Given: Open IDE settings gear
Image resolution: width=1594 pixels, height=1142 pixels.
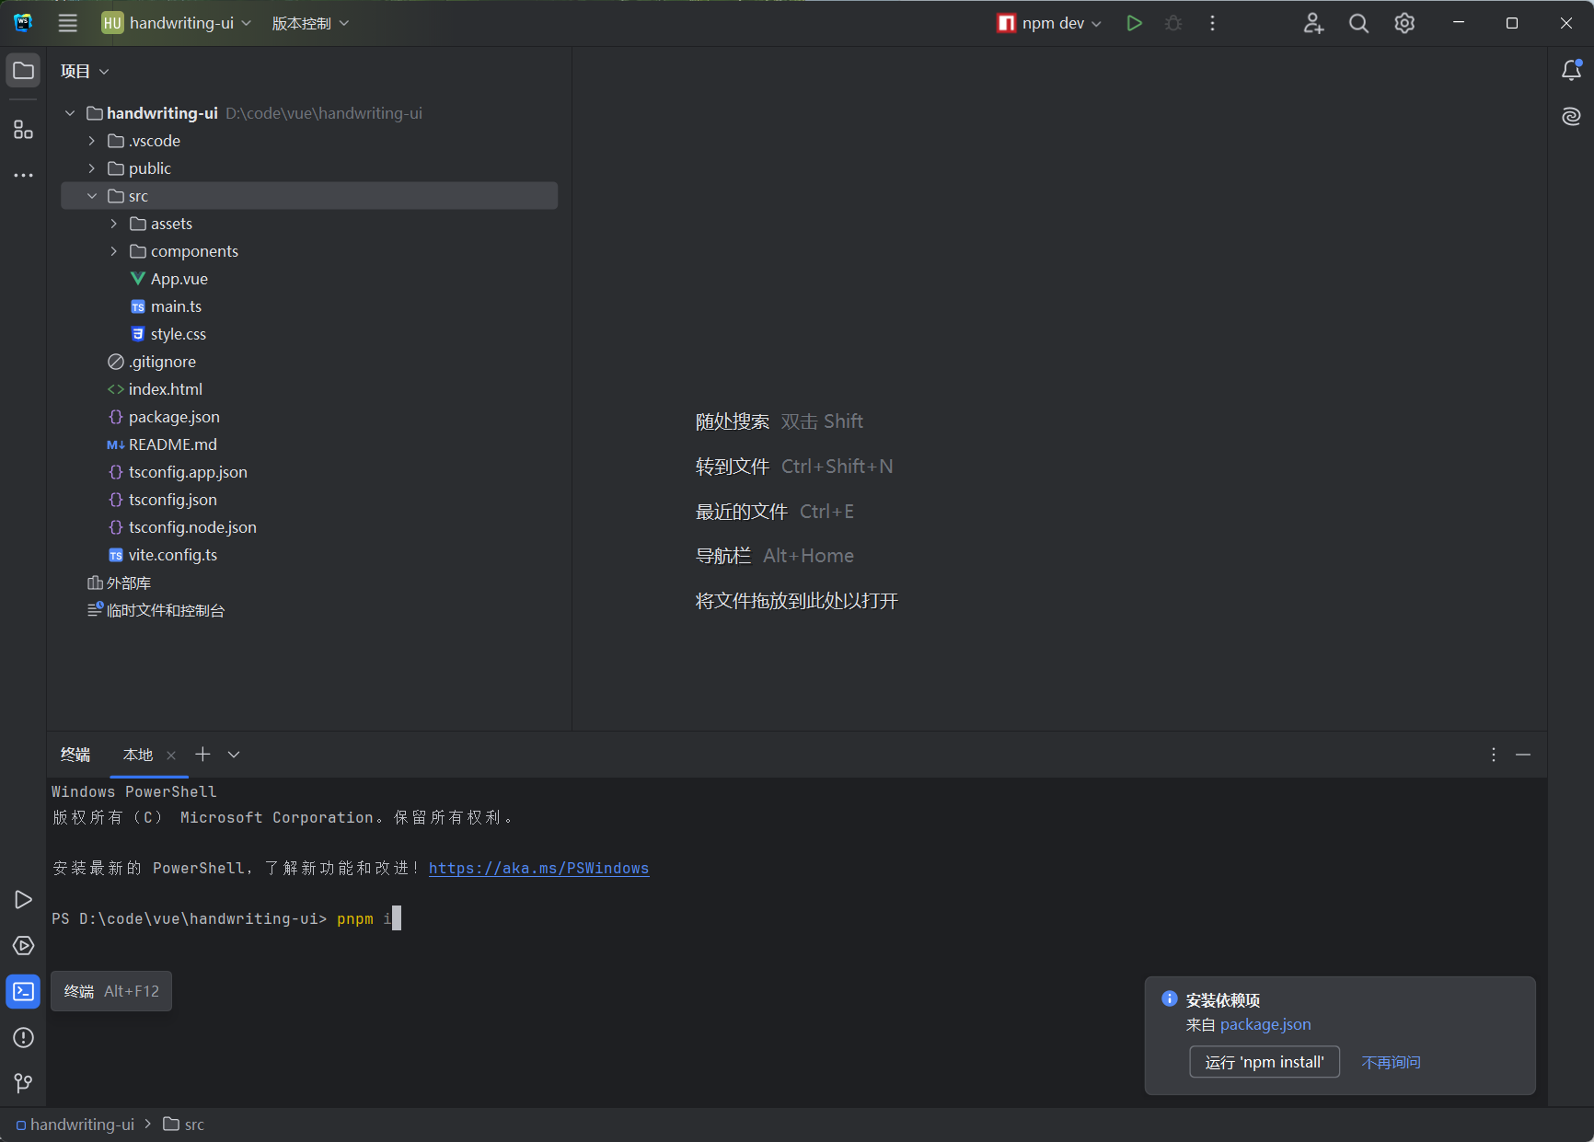Looking at the screenshot, I should 1404,23.
